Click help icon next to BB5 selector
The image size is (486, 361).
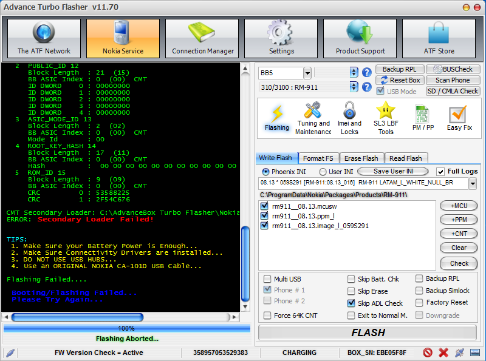click(367, 72)
